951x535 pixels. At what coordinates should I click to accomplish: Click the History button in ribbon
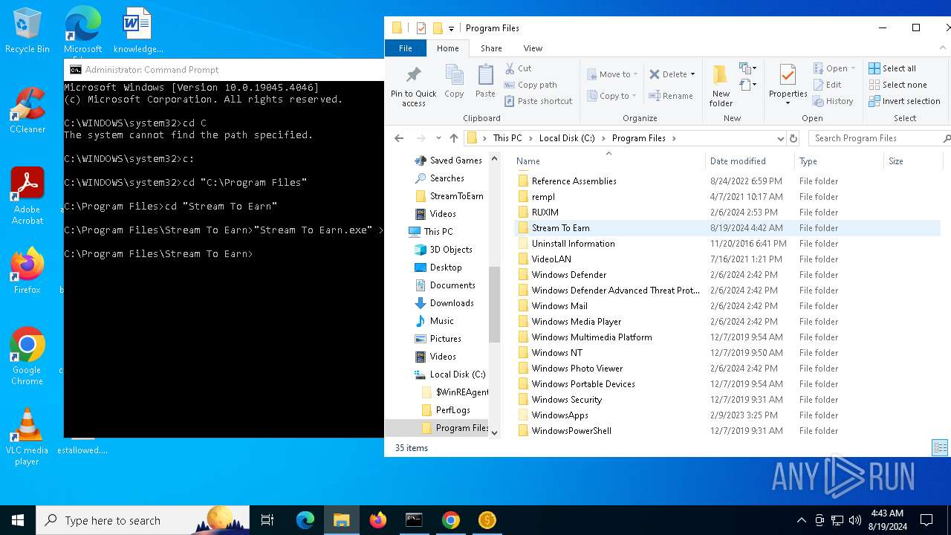tap(833, 101)
